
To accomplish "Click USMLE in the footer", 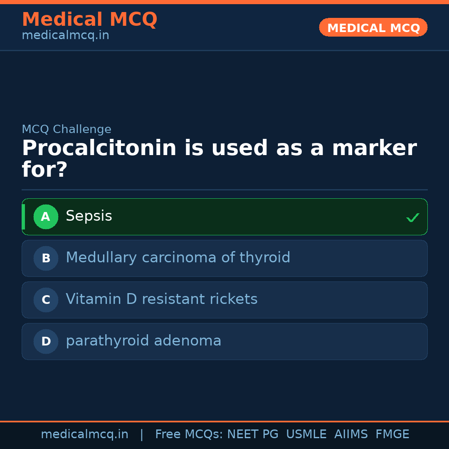I will (306, 434).
